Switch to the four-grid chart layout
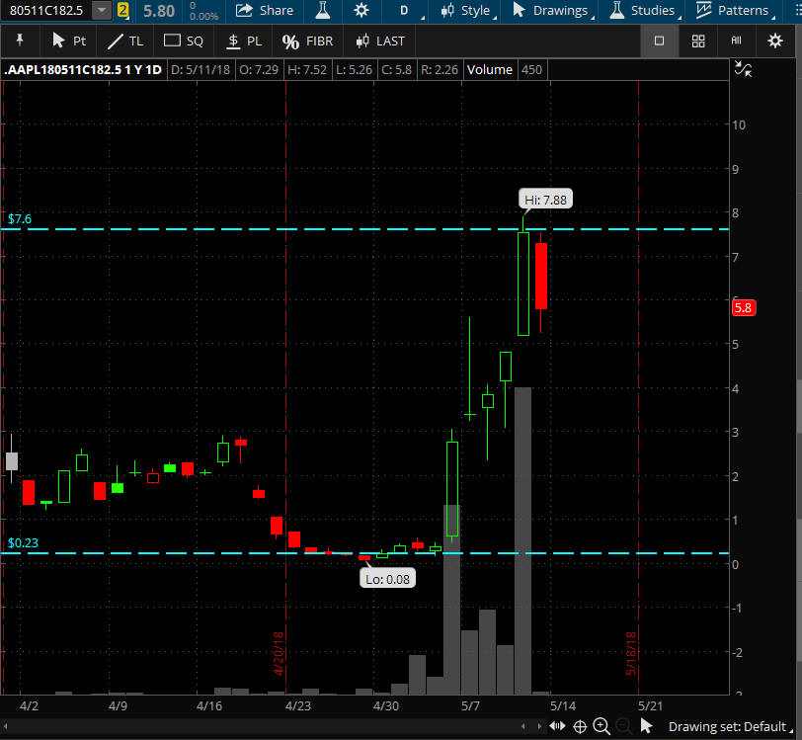 click(x=698, y=41)
